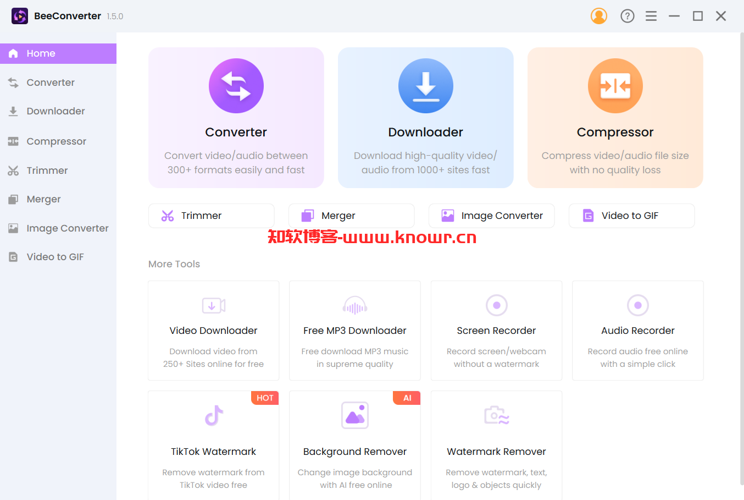
Task: Click the Video Downloader tool icon
Action: [214, 305]
